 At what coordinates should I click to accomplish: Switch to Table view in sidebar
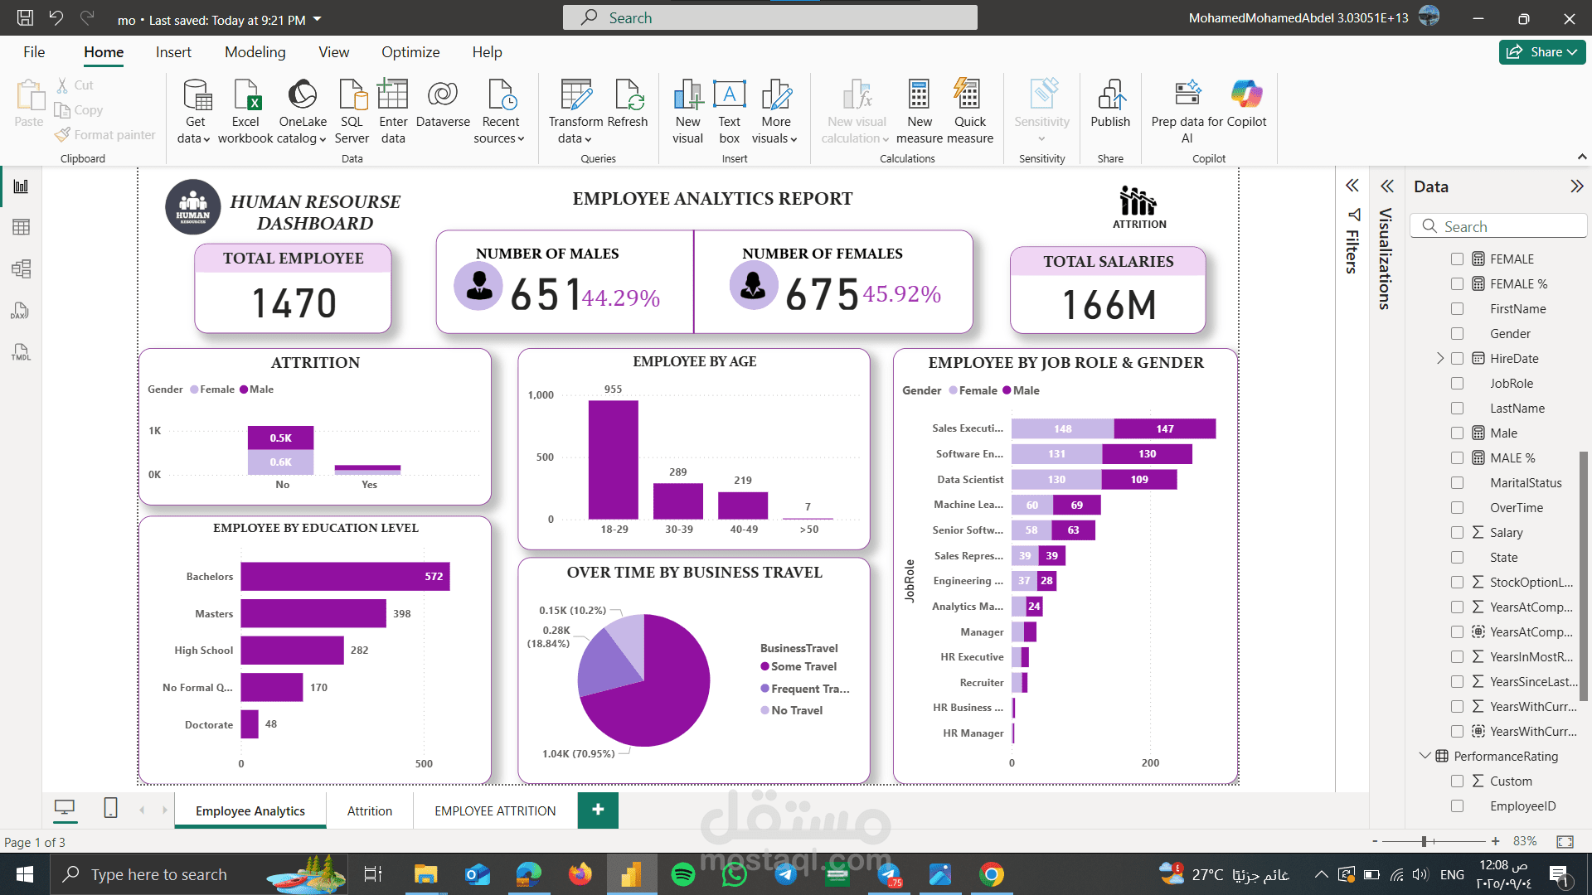22,227
